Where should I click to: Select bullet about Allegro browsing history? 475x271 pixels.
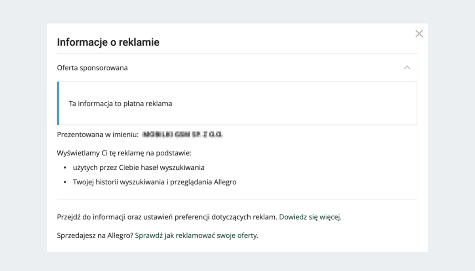point(154,182)
